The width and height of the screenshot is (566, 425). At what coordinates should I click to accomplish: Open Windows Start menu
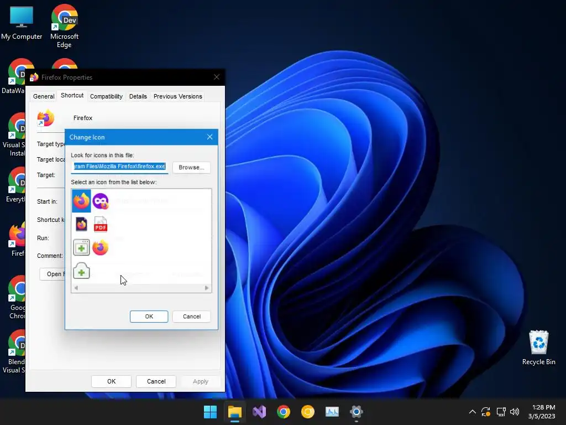(210, 412)
